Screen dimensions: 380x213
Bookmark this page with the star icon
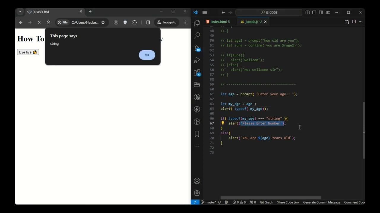(x=103, y=22)
